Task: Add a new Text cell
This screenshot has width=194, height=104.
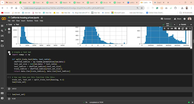Action: pos(16,24)
